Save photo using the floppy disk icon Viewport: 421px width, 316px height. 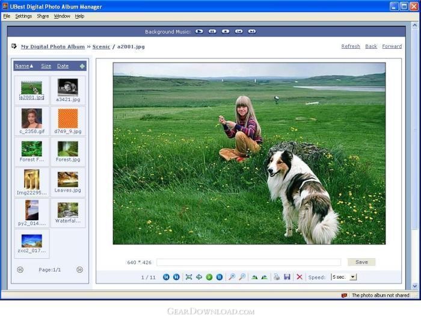point(287,277)
